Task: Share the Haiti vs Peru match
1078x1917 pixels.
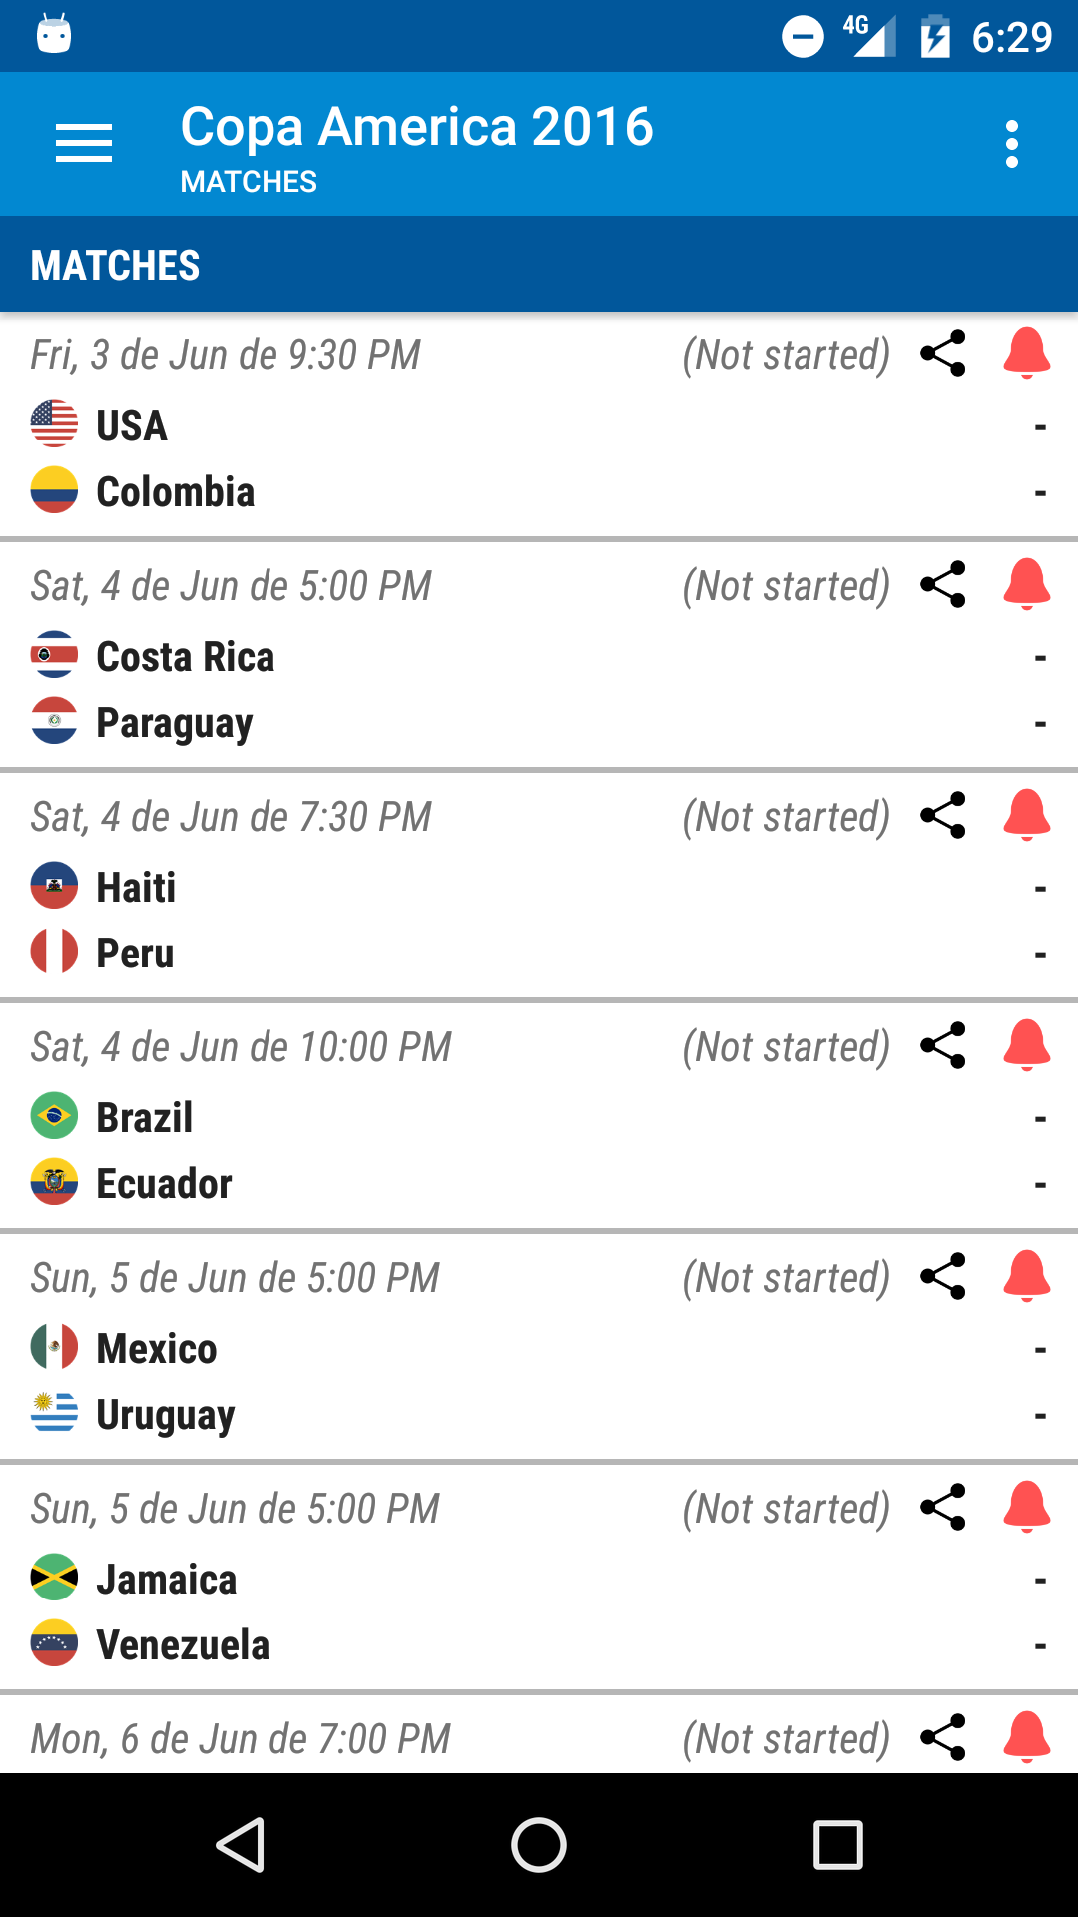Action: [943, 815]
